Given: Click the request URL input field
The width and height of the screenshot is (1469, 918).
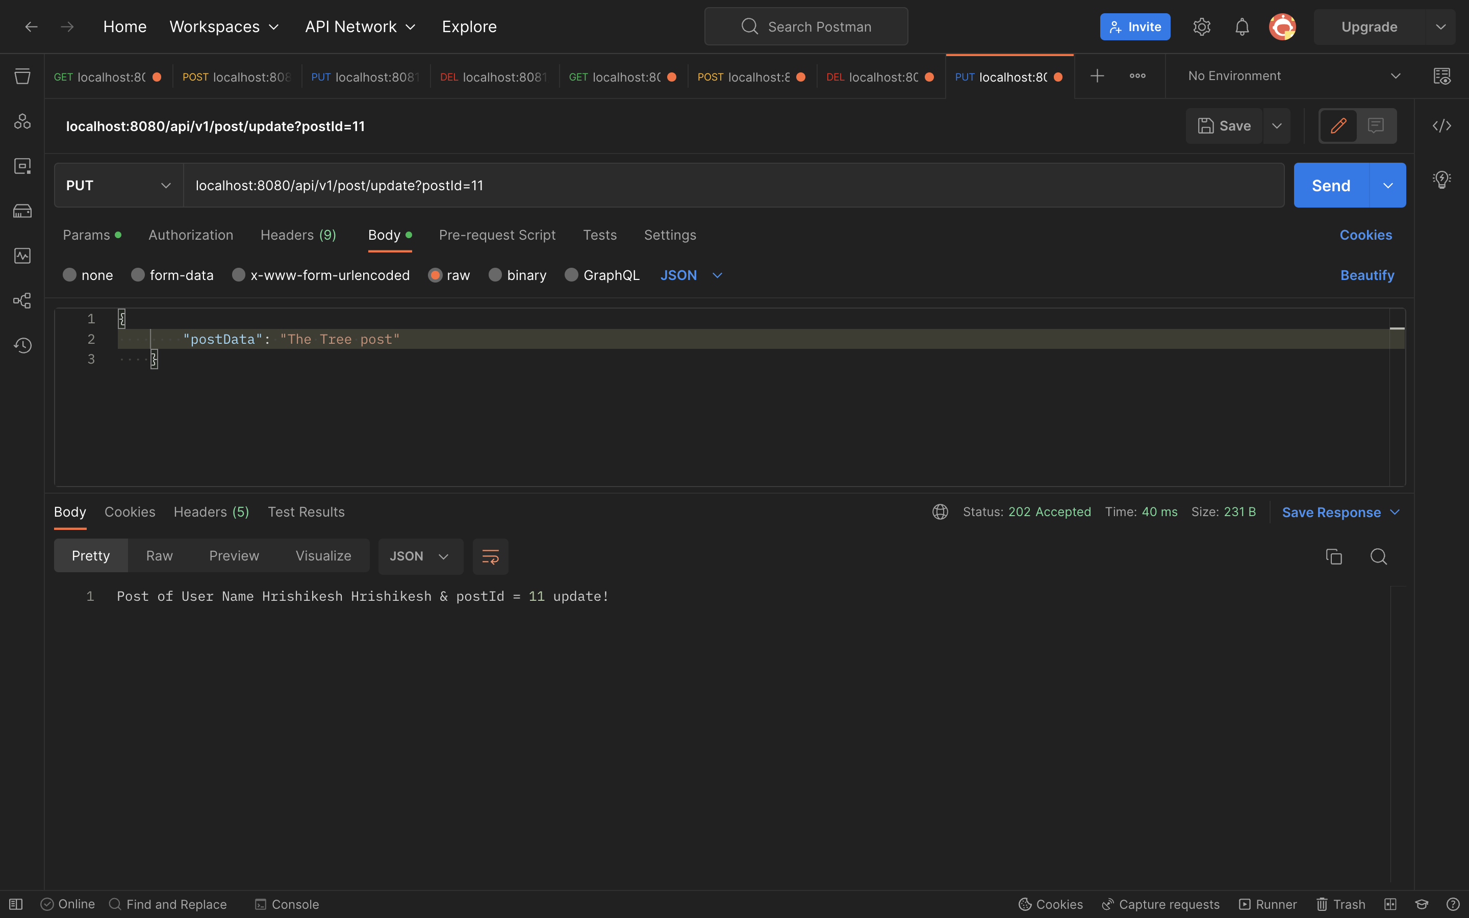Looking at the screenshot, I should pos(728,185).
